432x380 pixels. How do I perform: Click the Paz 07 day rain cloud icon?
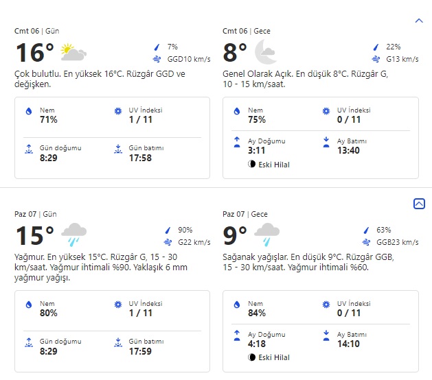point(73,234)
